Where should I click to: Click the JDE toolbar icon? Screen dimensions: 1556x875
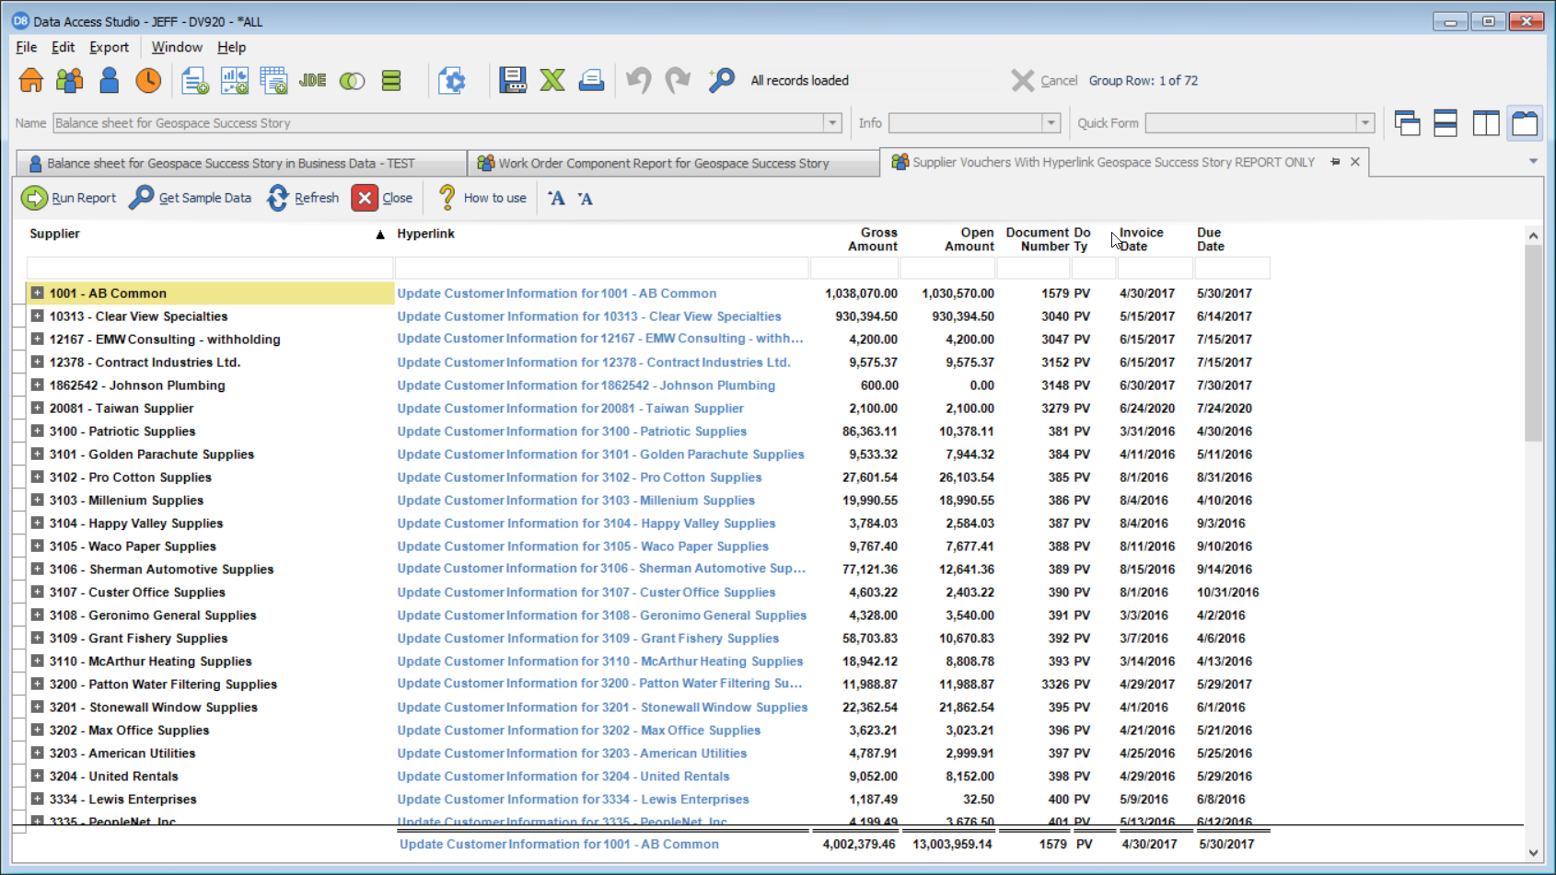click(313, 81)
